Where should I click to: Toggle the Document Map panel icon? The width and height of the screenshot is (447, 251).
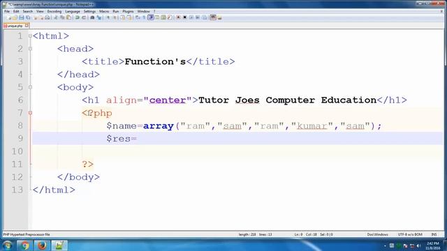click(x=163, y=17)
